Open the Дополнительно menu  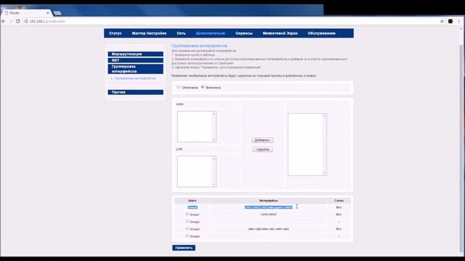(210, 33)
